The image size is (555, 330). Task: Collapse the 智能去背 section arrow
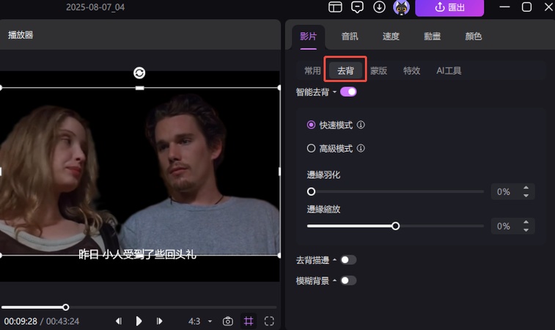coord(334,92)
